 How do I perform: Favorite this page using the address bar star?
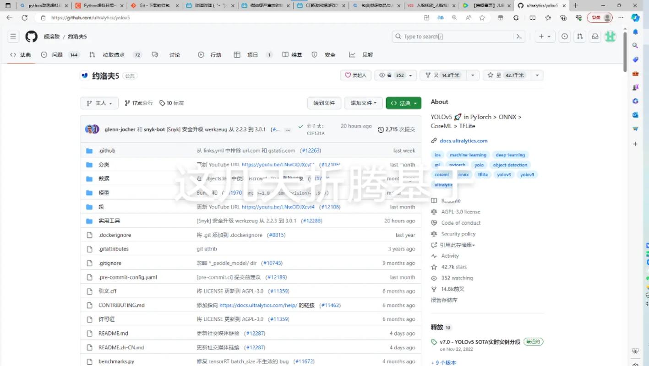[x=482, y=17]
